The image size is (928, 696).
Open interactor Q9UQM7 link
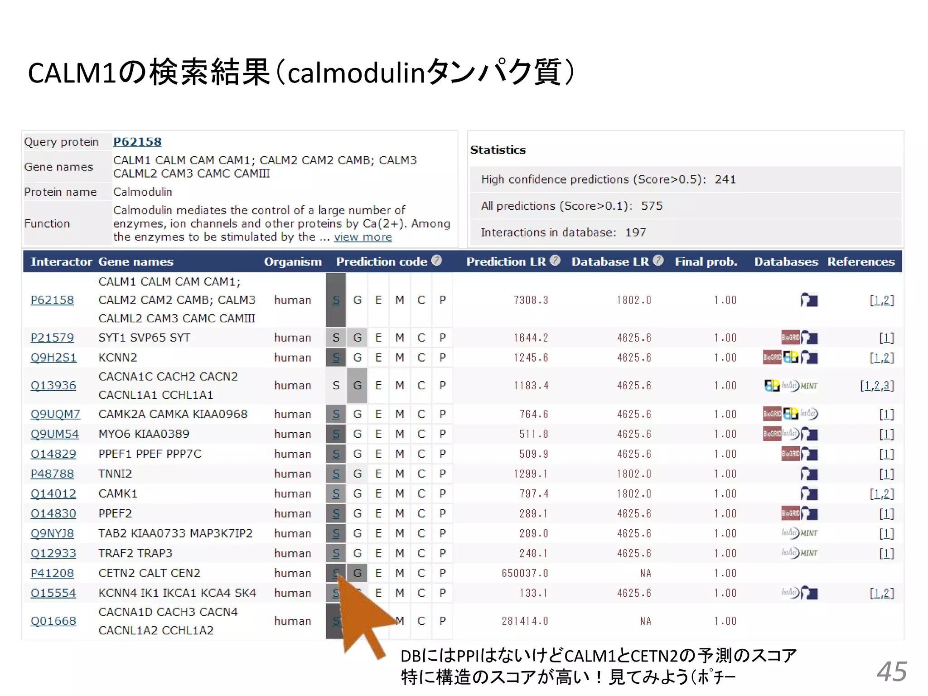point(55,414)
